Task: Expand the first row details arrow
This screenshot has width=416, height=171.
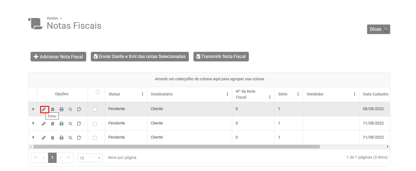Action: [33, 109]
